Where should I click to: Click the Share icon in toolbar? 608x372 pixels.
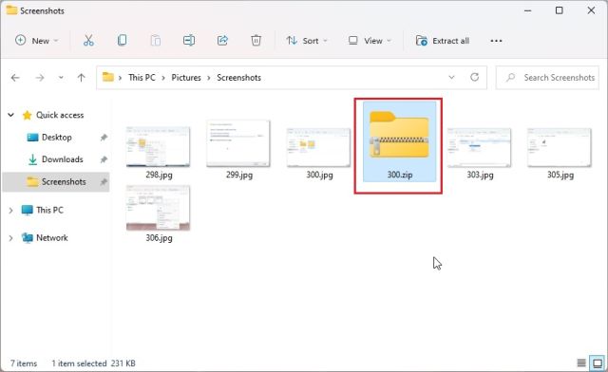(222, 40)
